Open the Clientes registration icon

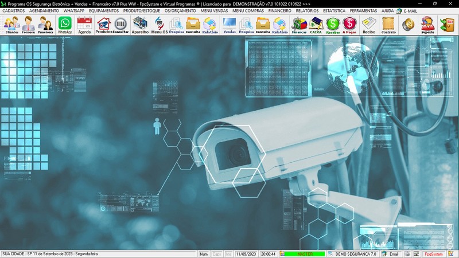(x=11, y=25)
